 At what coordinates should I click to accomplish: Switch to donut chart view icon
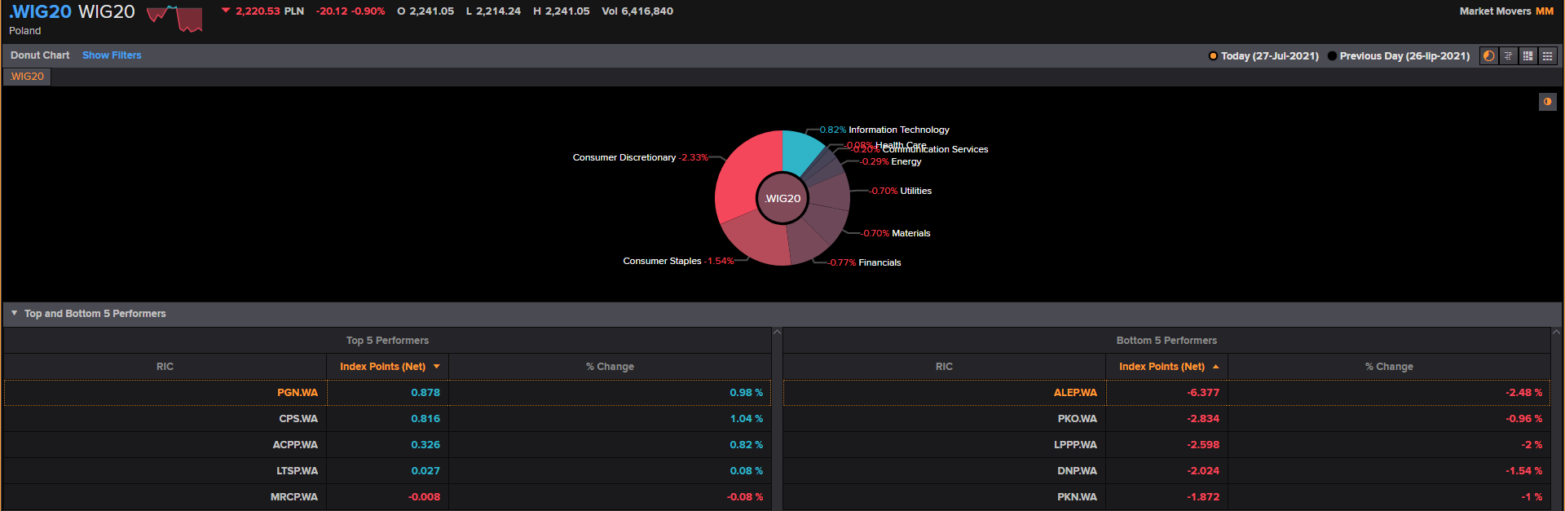[x=1488, y=56]
